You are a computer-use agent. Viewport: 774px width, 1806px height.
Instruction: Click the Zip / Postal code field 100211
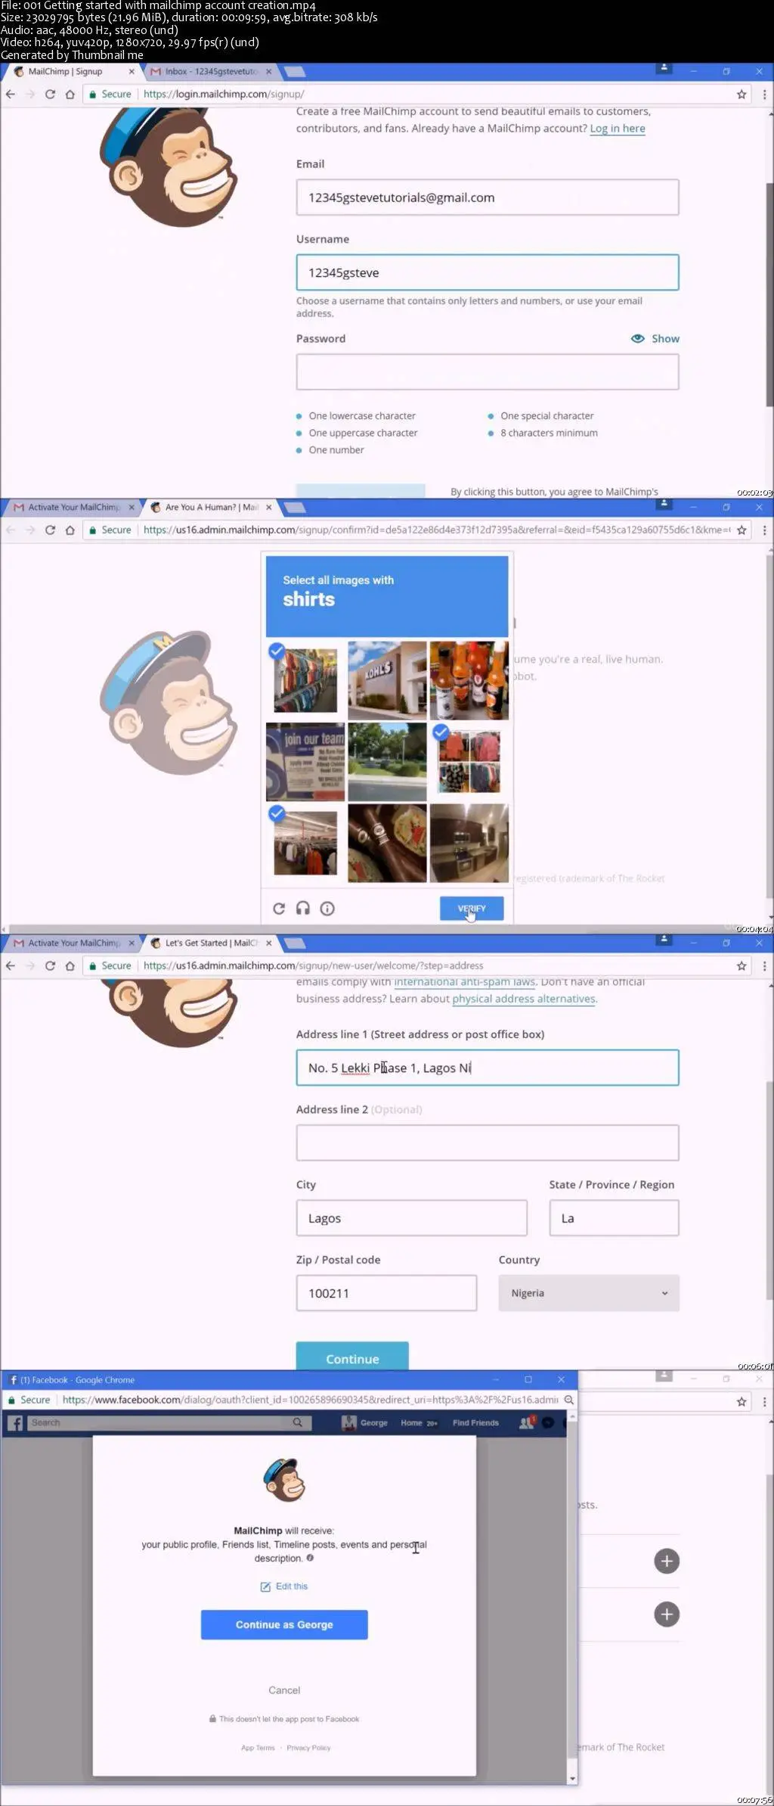[x=386, y=1293]
